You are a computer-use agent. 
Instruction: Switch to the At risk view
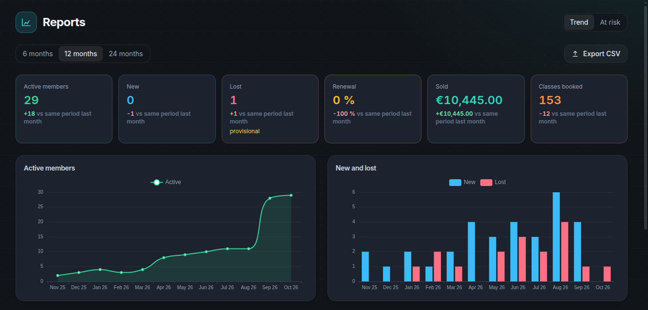click(610, 22)
